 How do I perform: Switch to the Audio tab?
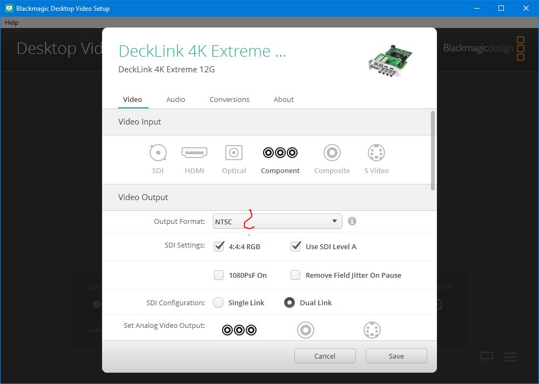176,100
